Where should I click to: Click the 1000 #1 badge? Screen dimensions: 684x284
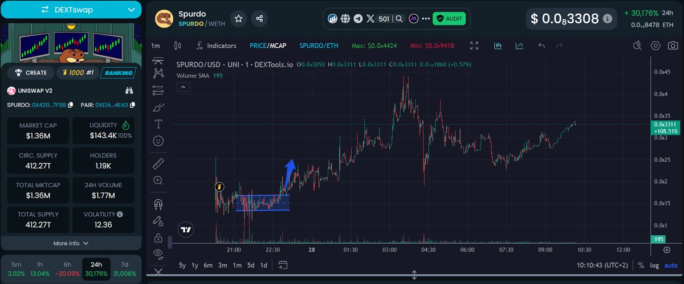click(79, 73)
